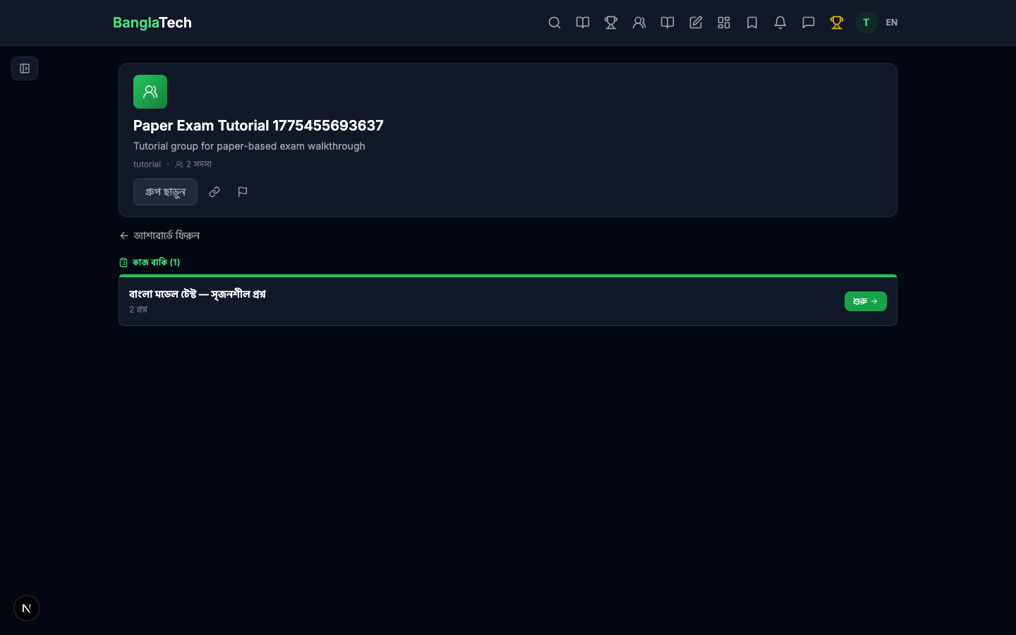
Task: Report the group using the flag icon
Action: click(x=243, y=192)
